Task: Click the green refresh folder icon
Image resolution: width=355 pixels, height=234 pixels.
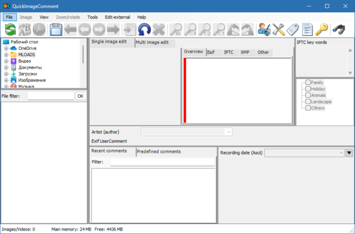Action: coord(10,29)
